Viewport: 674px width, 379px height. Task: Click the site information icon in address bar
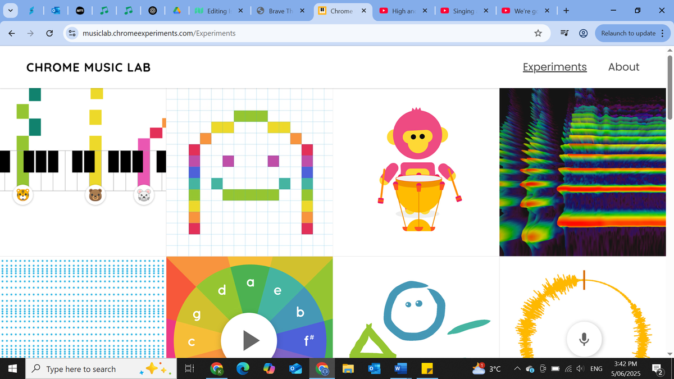(72, 33)
